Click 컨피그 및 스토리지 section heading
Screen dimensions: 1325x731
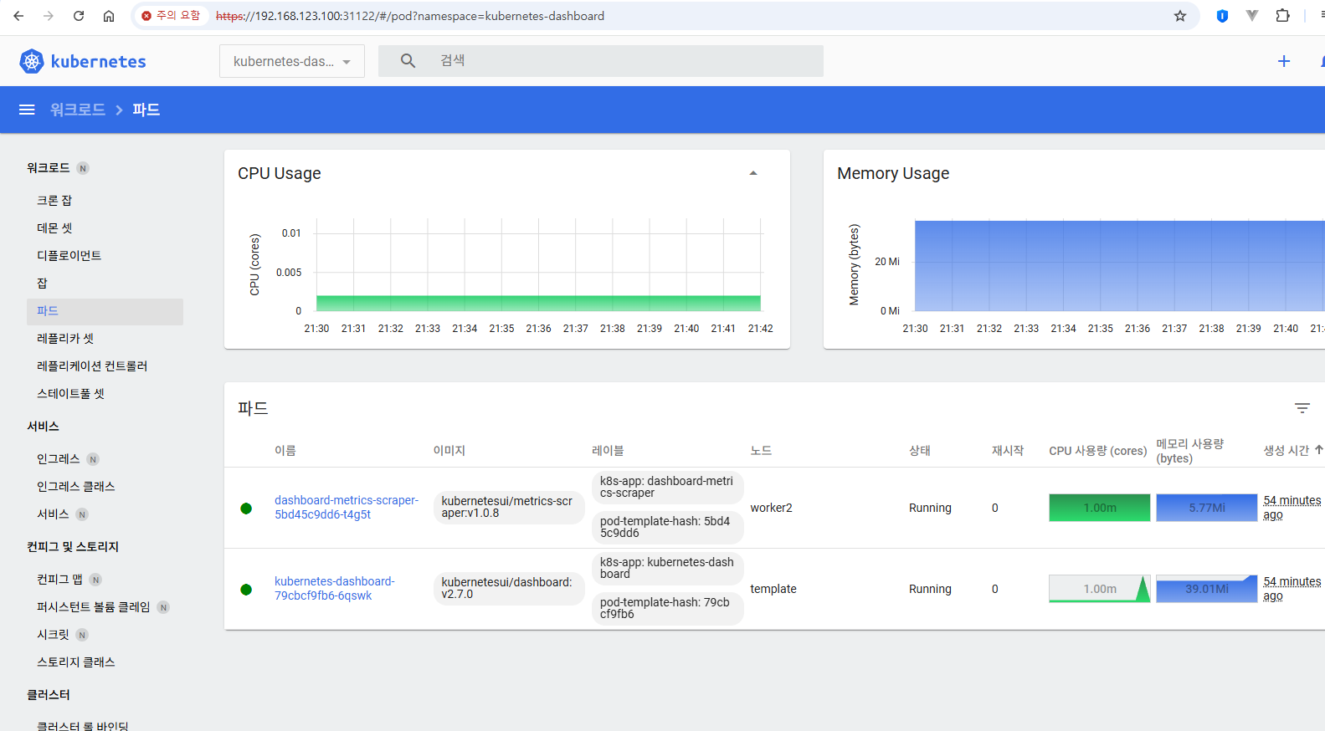(x=73, y=547)
